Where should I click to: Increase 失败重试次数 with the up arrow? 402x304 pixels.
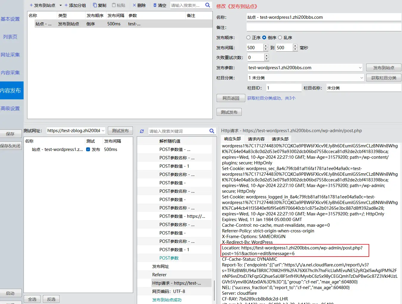(267, 56)
